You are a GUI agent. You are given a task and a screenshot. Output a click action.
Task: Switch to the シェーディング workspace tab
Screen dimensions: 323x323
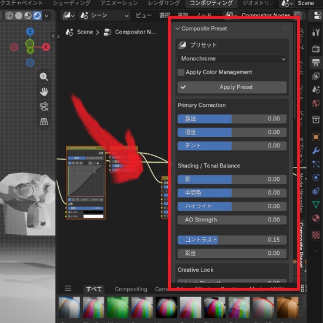(72, 3)
